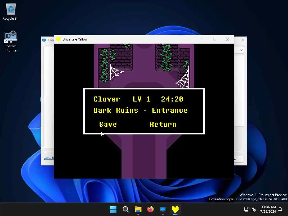Screen dimensions: 288x216
Task: Click the 24:20 play time text
Action: click(172, 99)
